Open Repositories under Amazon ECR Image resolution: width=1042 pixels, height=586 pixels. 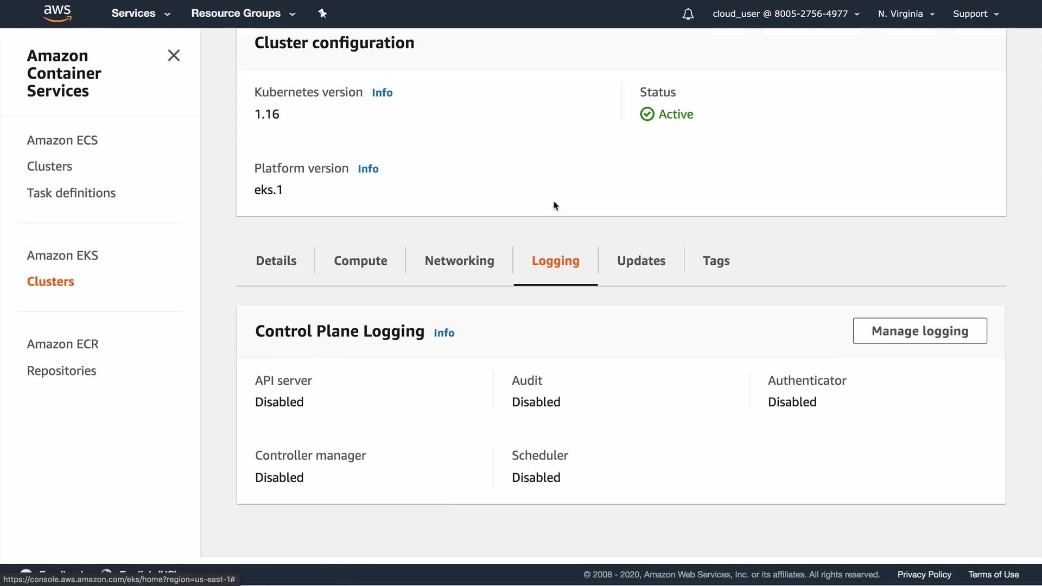[x=61, y=371]
